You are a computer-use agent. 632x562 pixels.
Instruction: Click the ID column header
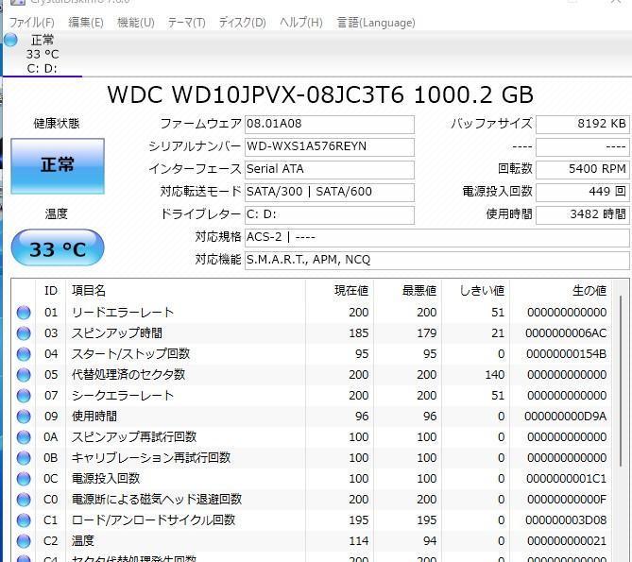(x=51, y=291)
